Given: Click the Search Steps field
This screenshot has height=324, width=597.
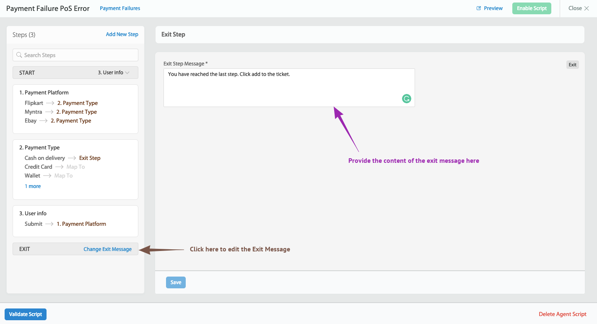Looking at the screenshot, I should coord(75,55).
